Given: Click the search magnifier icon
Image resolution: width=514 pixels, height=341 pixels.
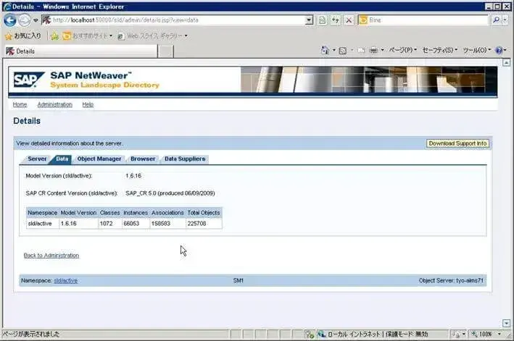Looking at the screenshot, I should pos(496,20).
